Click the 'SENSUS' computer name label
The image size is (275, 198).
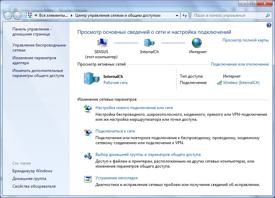(101, 52)
